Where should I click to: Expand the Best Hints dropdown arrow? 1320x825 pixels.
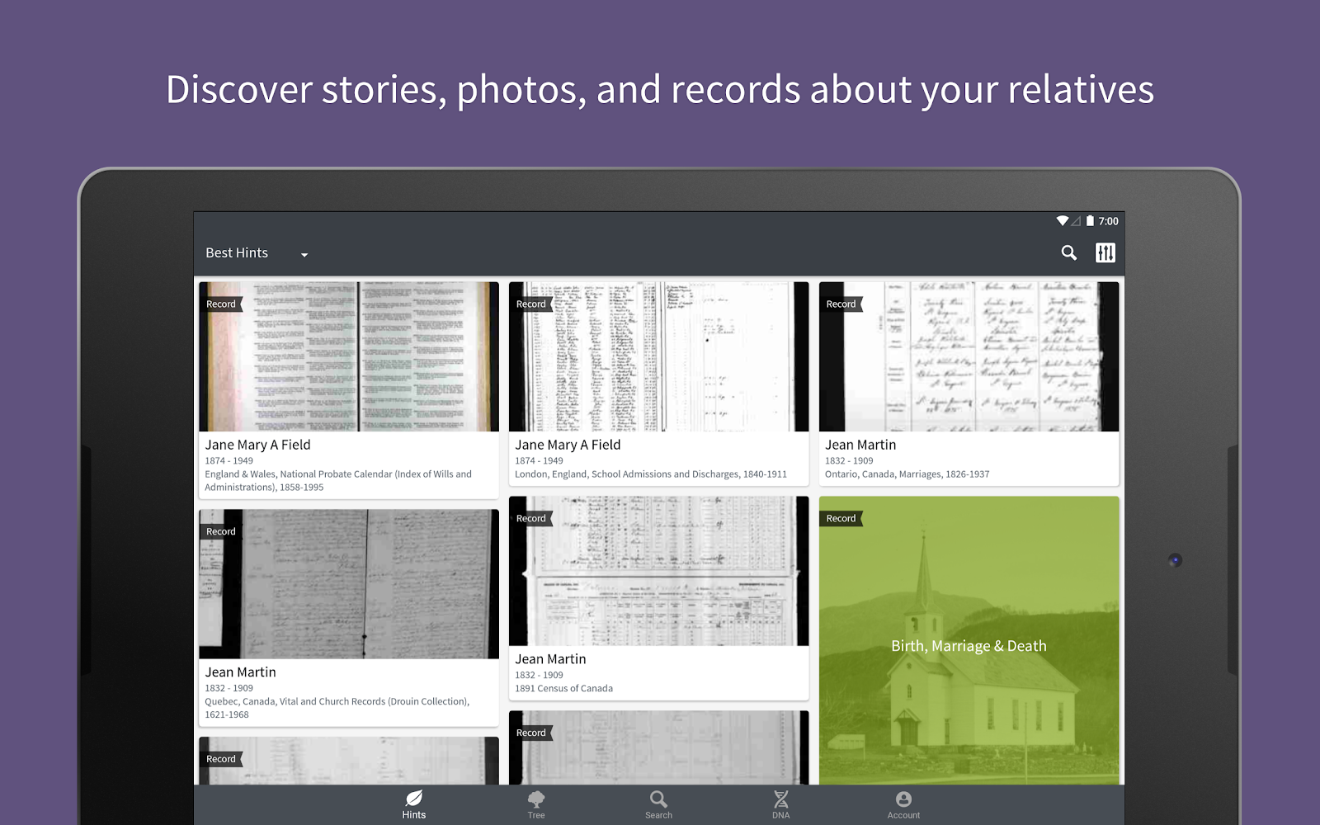click(x=304, y=255)
